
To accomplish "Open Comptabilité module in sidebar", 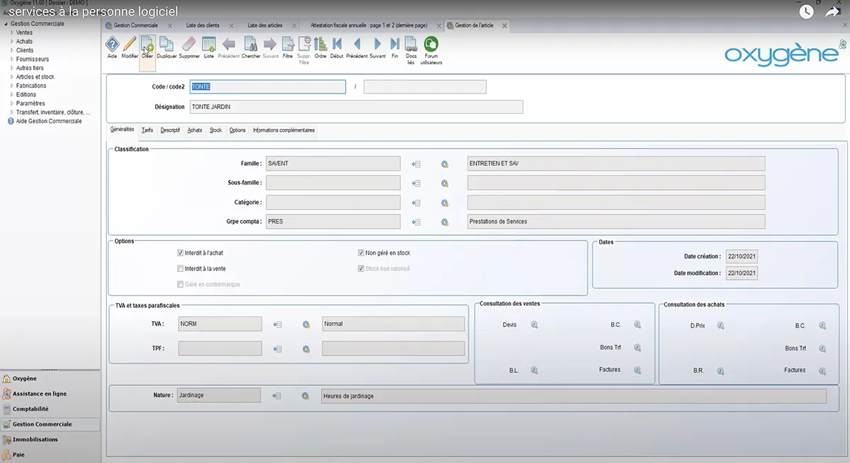I will (x=30, y=409).
